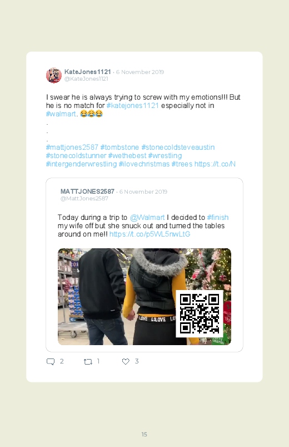
Task: Open the #ilovechristmas hashtag
Action: pyautogui.click(x=144, y=164)
